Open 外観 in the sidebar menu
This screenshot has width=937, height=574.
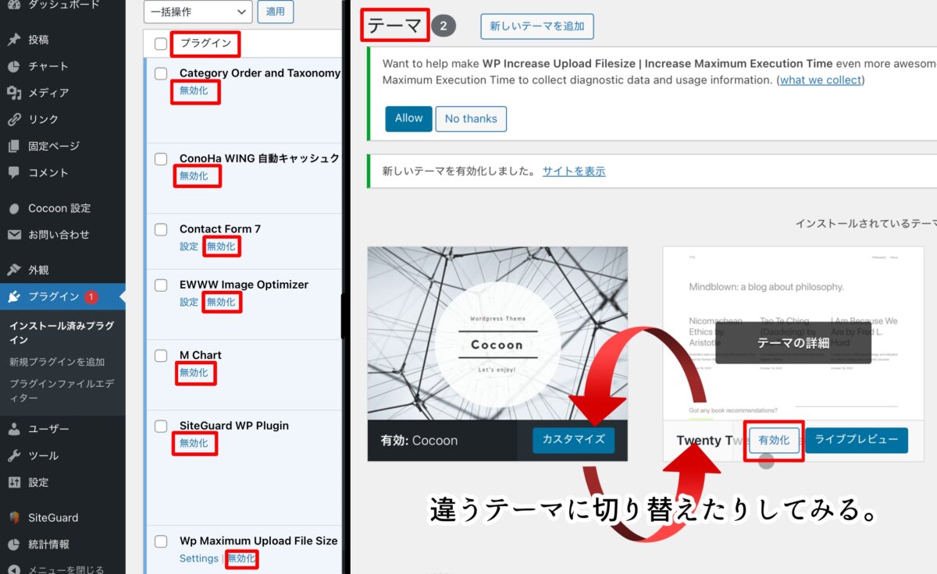[38, 270]
